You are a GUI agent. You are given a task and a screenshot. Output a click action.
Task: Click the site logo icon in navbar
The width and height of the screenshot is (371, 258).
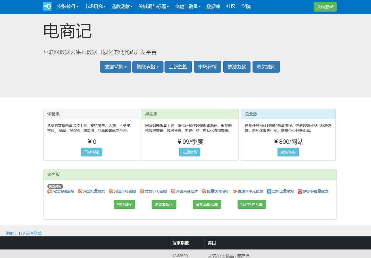point(47,6)
